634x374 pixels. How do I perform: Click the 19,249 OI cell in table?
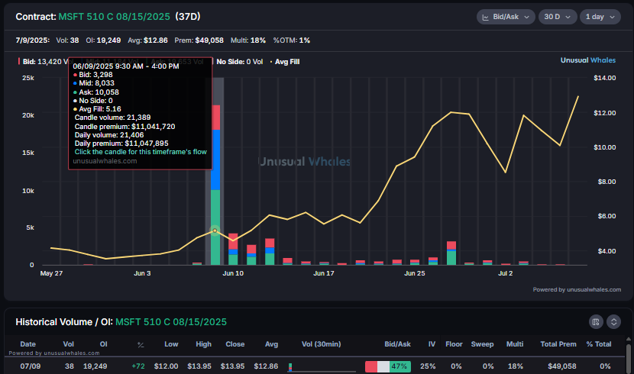(x=95, y=366)
